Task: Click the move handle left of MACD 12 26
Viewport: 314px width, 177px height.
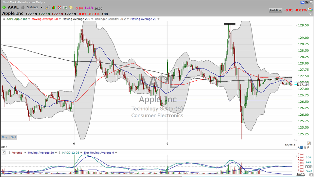Action: click(60, 153)
